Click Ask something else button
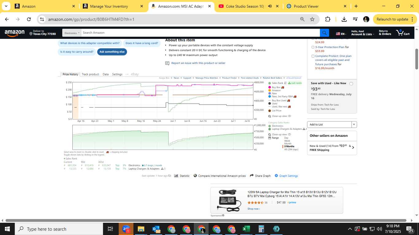The image size is (419, 235). pos(112,52)
